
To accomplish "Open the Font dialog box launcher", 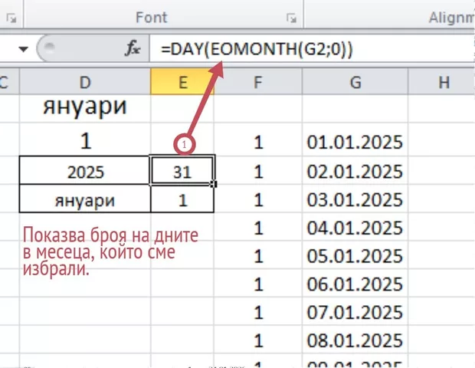I will click(x=291, y=18).
